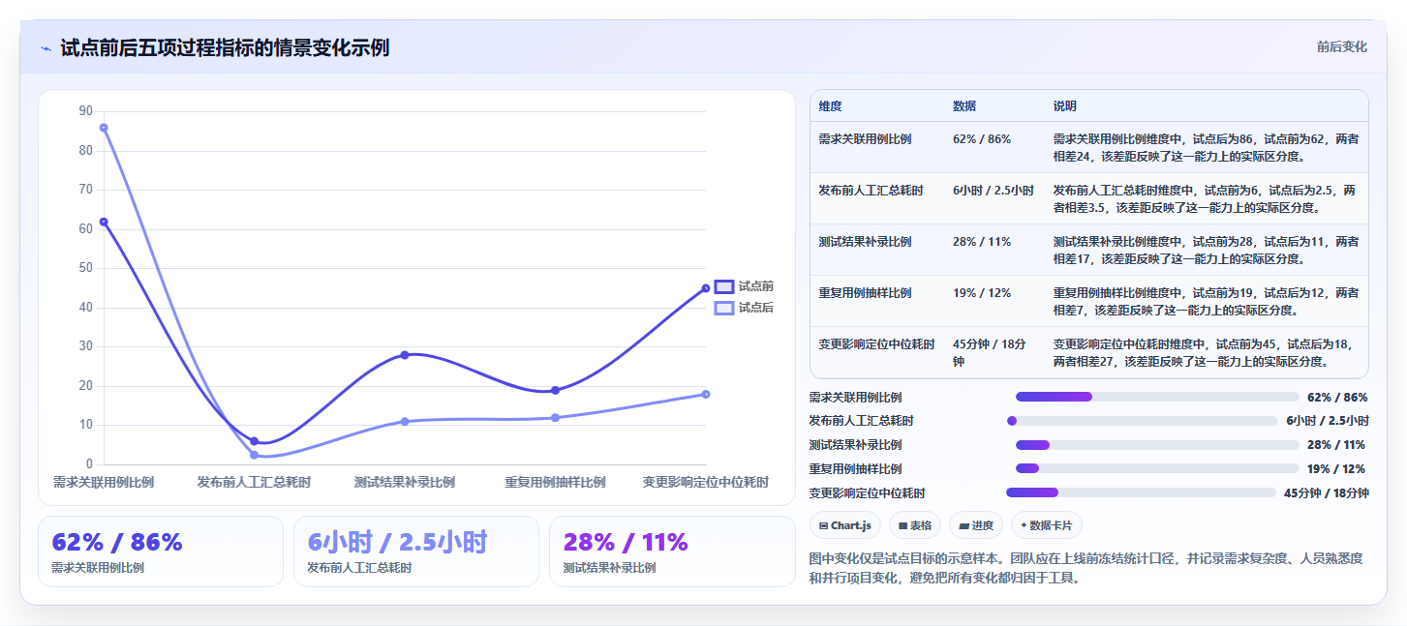The image size is (1407, 626).
Task: Click the 重复用例抽样比例 progress bar
Action: coord(1157,468)
